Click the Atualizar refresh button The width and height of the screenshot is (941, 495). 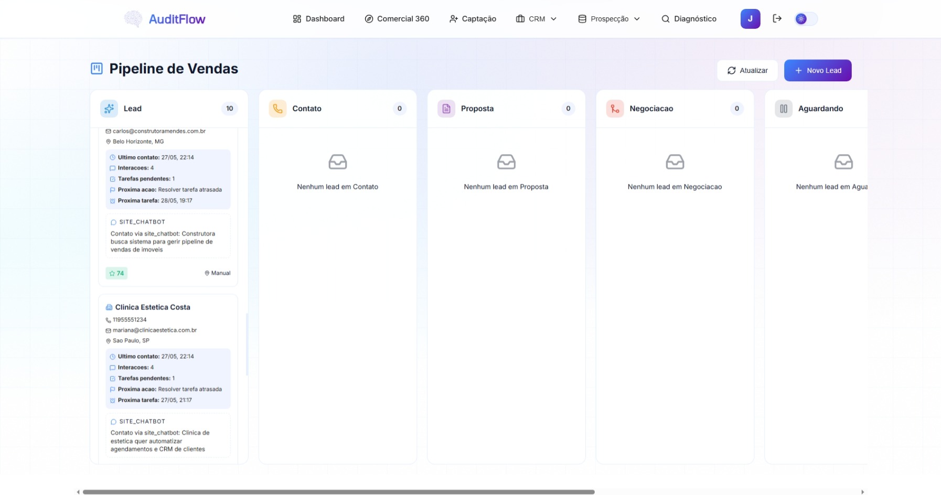(x=747, y=70)
